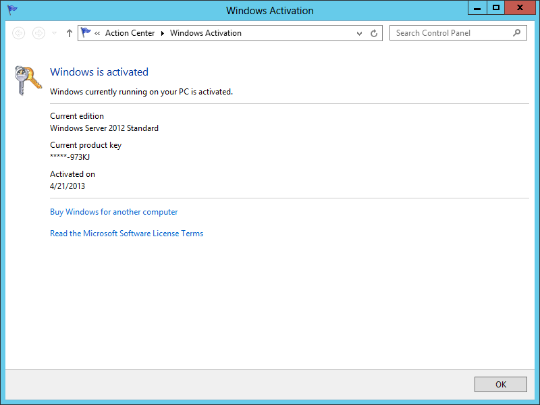The width and height of the screenshot is (540, 405).
Task: Click the flag icon in address bar
Action: (x=86, y=33)
